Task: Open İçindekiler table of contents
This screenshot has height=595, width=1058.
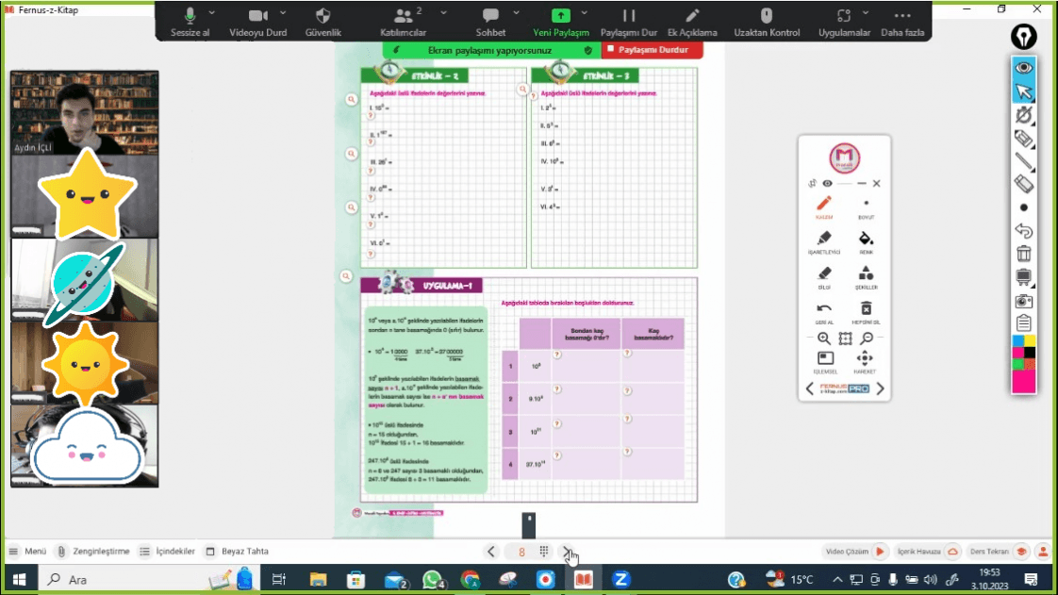Action: [x=167, y=551]
